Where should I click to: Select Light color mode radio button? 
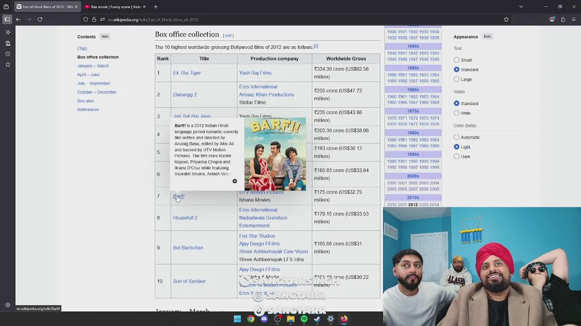pyautogui.click(x=457, y=147)
